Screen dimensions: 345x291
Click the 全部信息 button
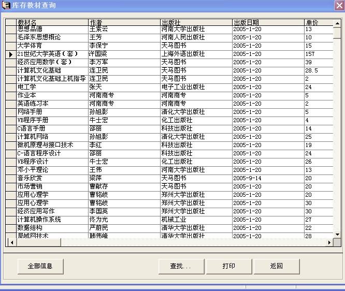pyautogui.click(x=40, y=266)
